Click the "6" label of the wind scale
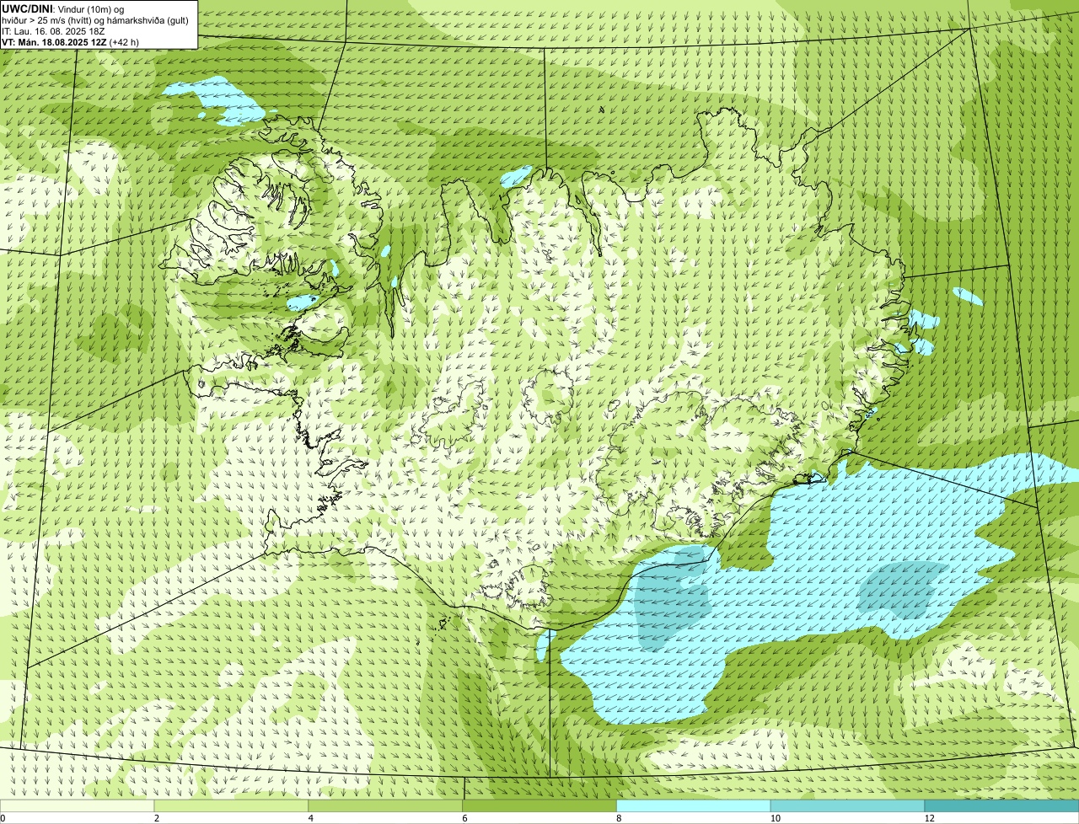The image size is (1079, 824). click(x=465, y=818)
